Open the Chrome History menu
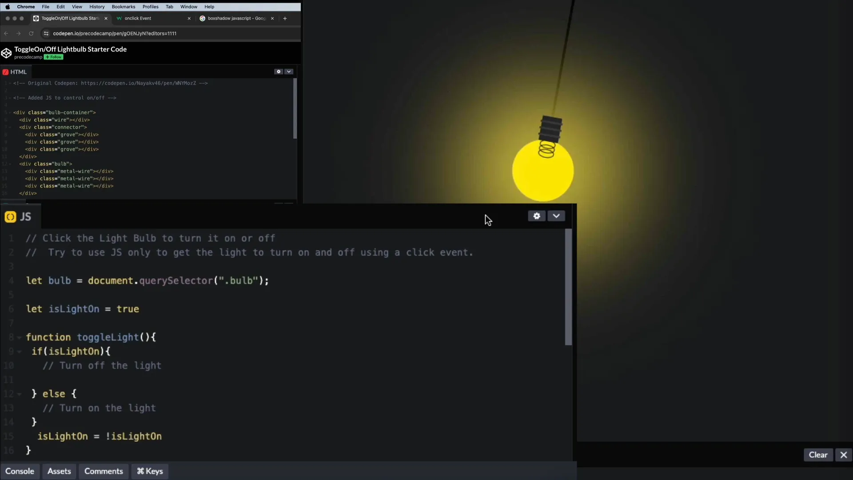Image resolution: width=853 pixels, height=480 pixels. 97,7
